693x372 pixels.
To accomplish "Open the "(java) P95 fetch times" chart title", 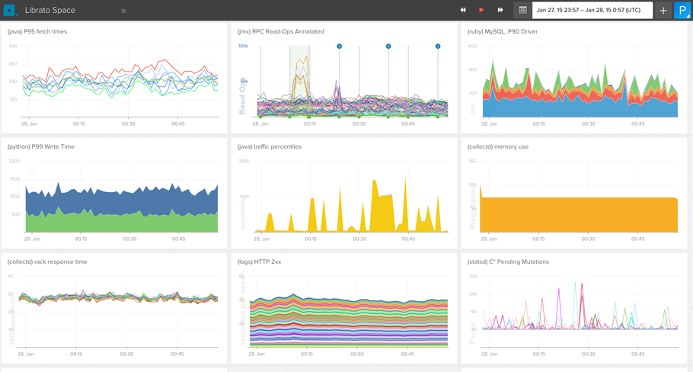I will pos(37,31).
